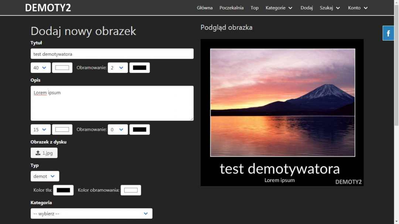Open the title font size dropdown showing 40
Viewport: 399px width, 224px height.
tap(41, 68)
